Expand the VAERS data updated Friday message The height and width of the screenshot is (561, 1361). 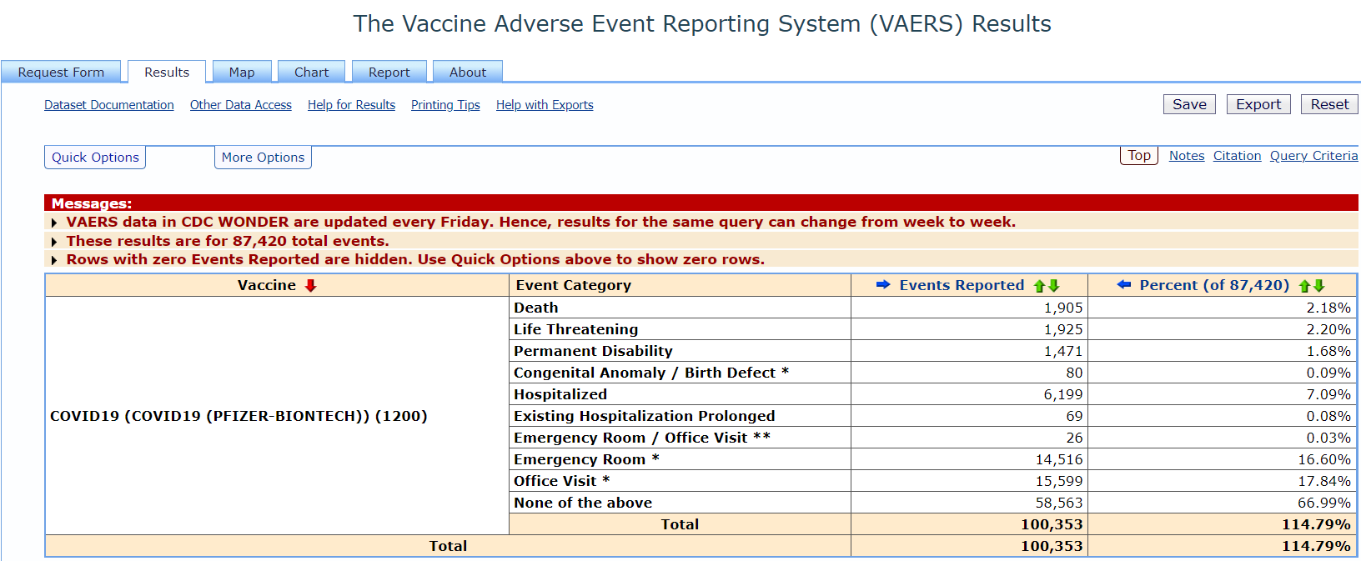(x=54, y=223)
